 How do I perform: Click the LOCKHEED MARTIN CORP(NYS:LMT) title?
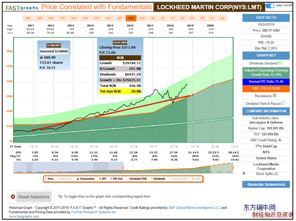(209, 7)
